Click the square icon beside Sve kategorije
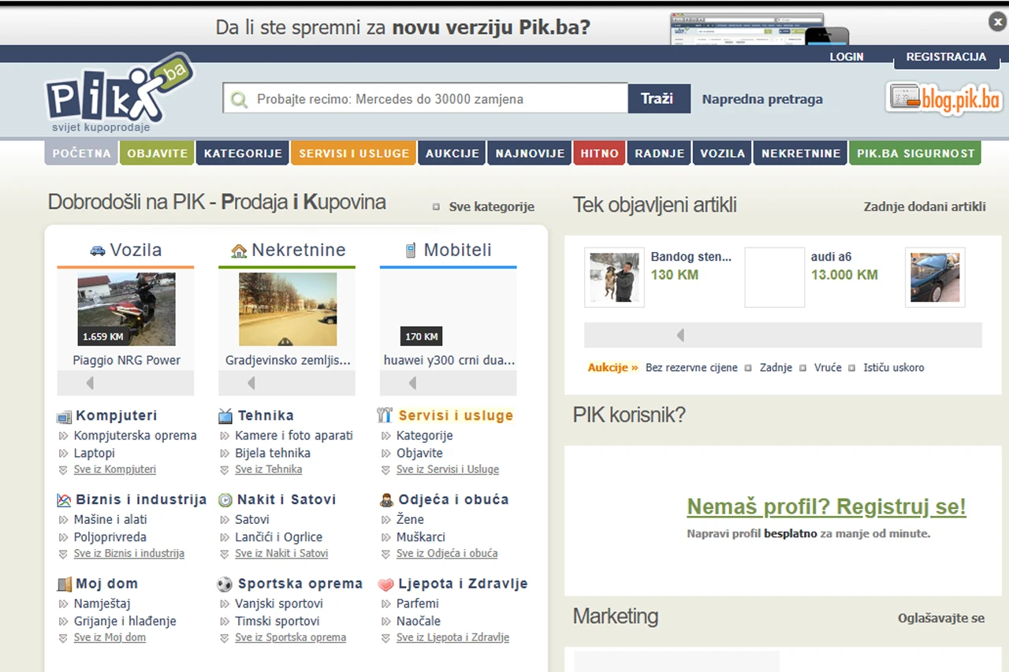Screen dimensions: 1009x672 (x=436, y=207)
